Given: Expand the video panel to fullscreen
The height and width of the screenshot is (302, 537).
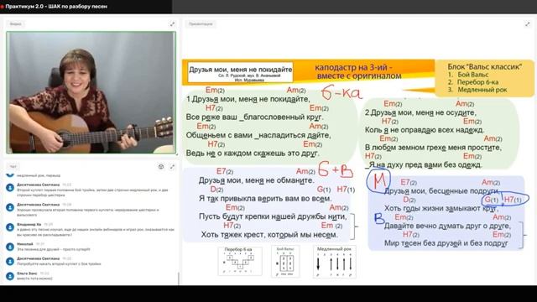Looking at the screenshot, I should coord(172,24).
